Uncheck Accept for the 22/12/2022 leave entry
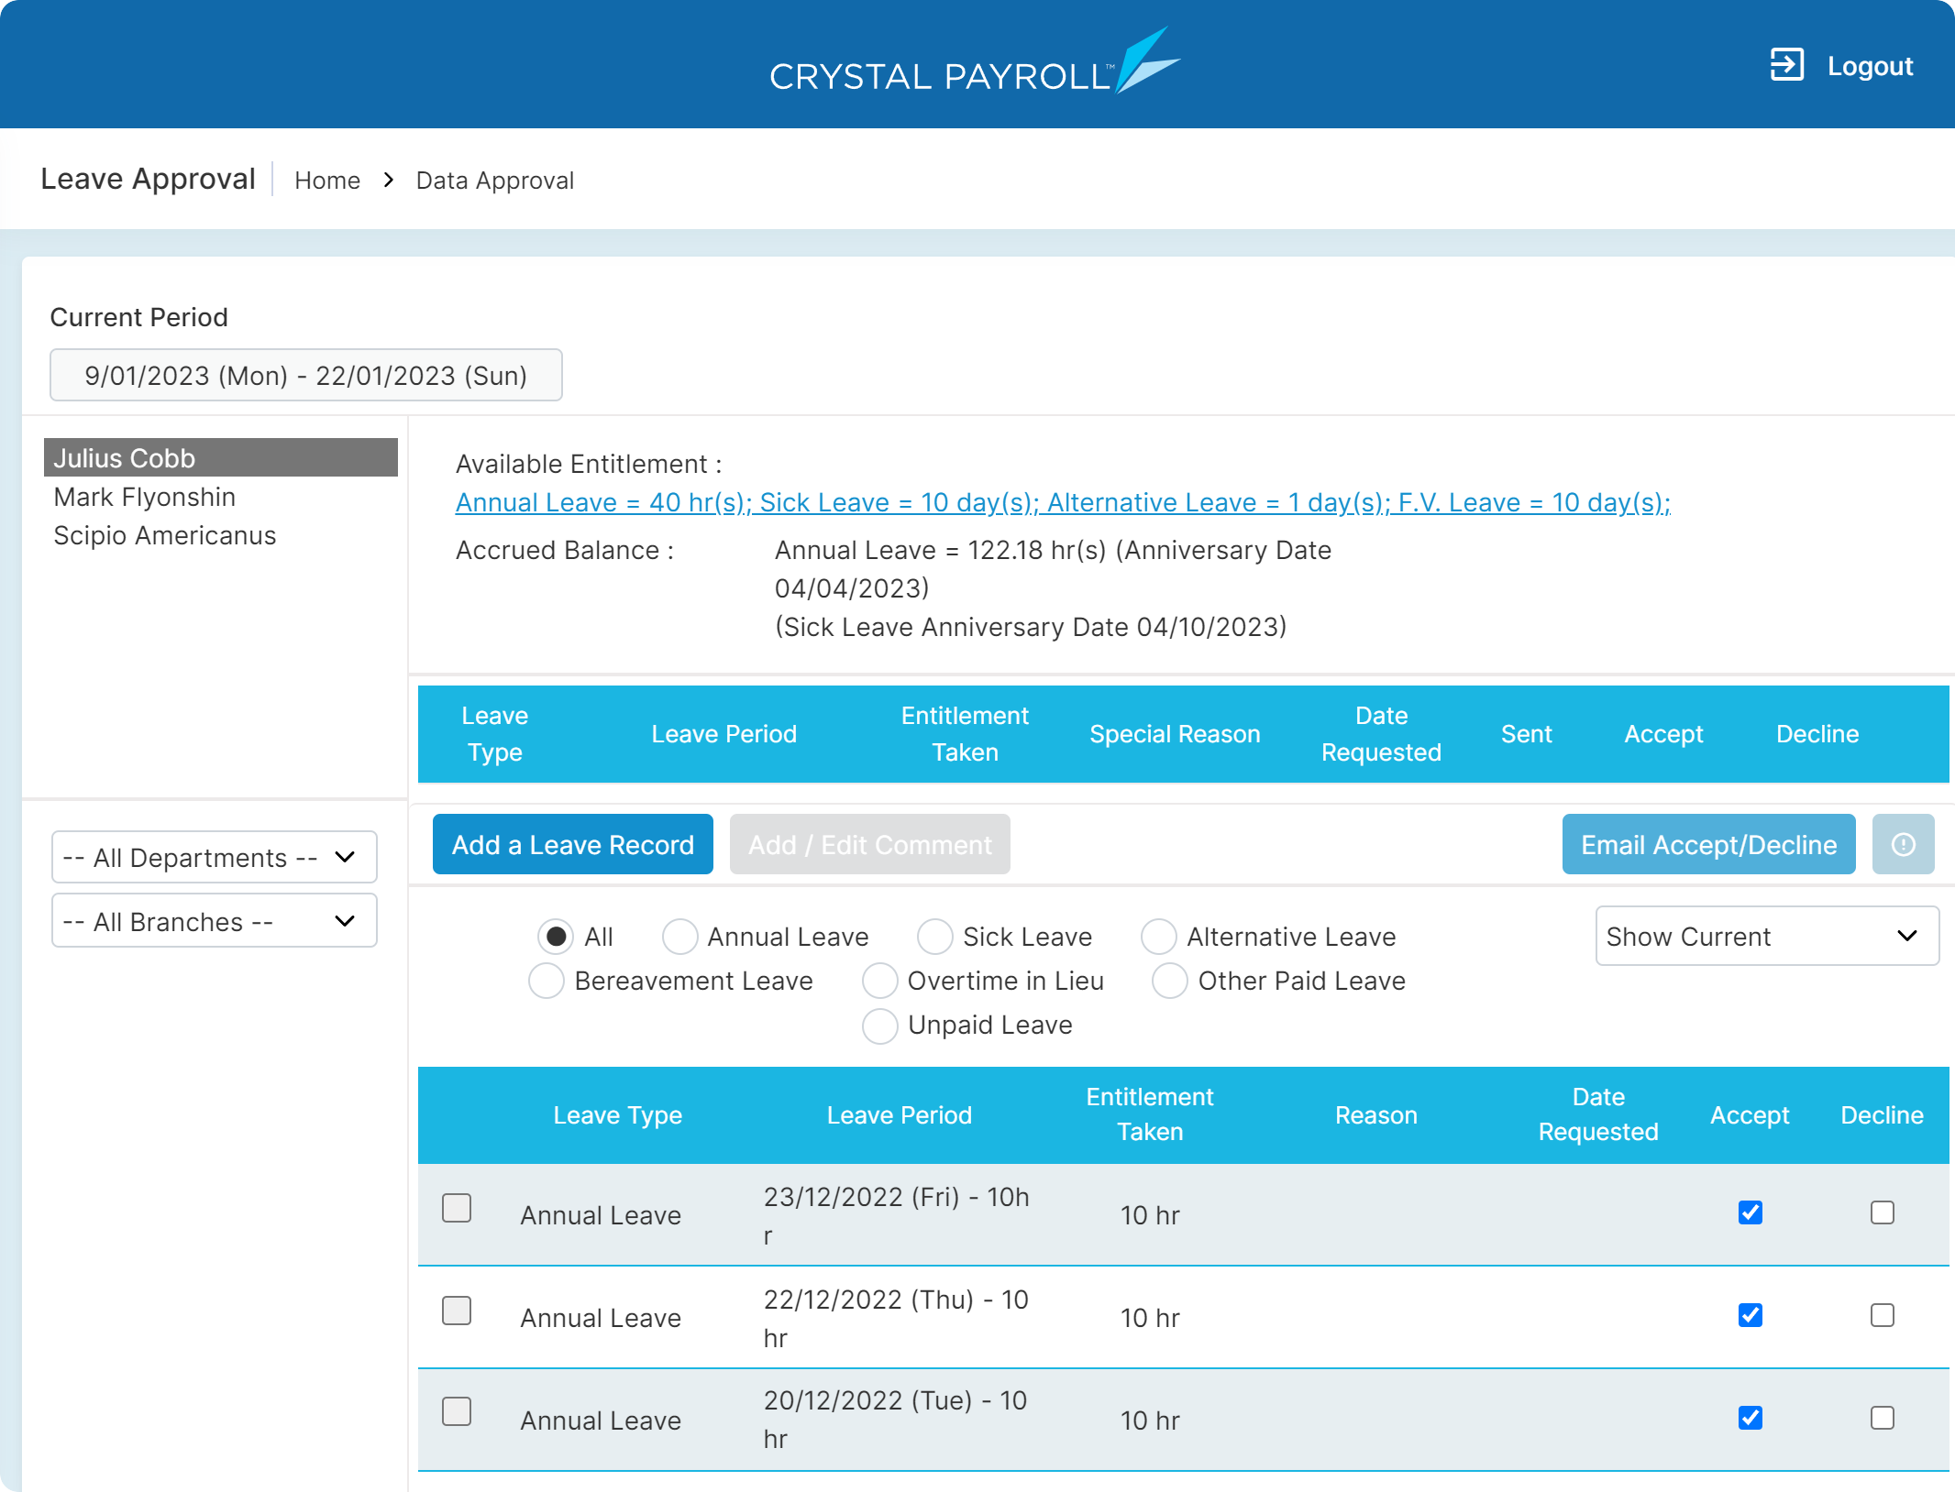This screenshot has width=1955, height=1492. tap(1750, 1315)
